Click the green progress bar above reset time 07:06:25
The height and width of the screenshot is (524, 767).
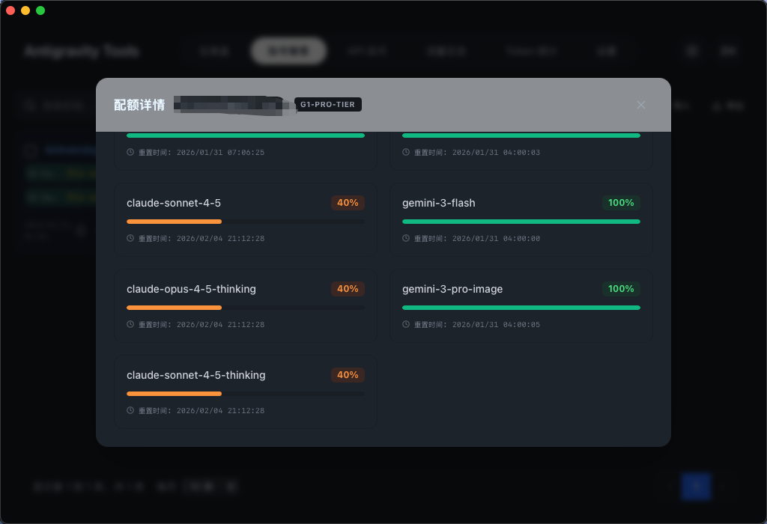pos(246,135)
